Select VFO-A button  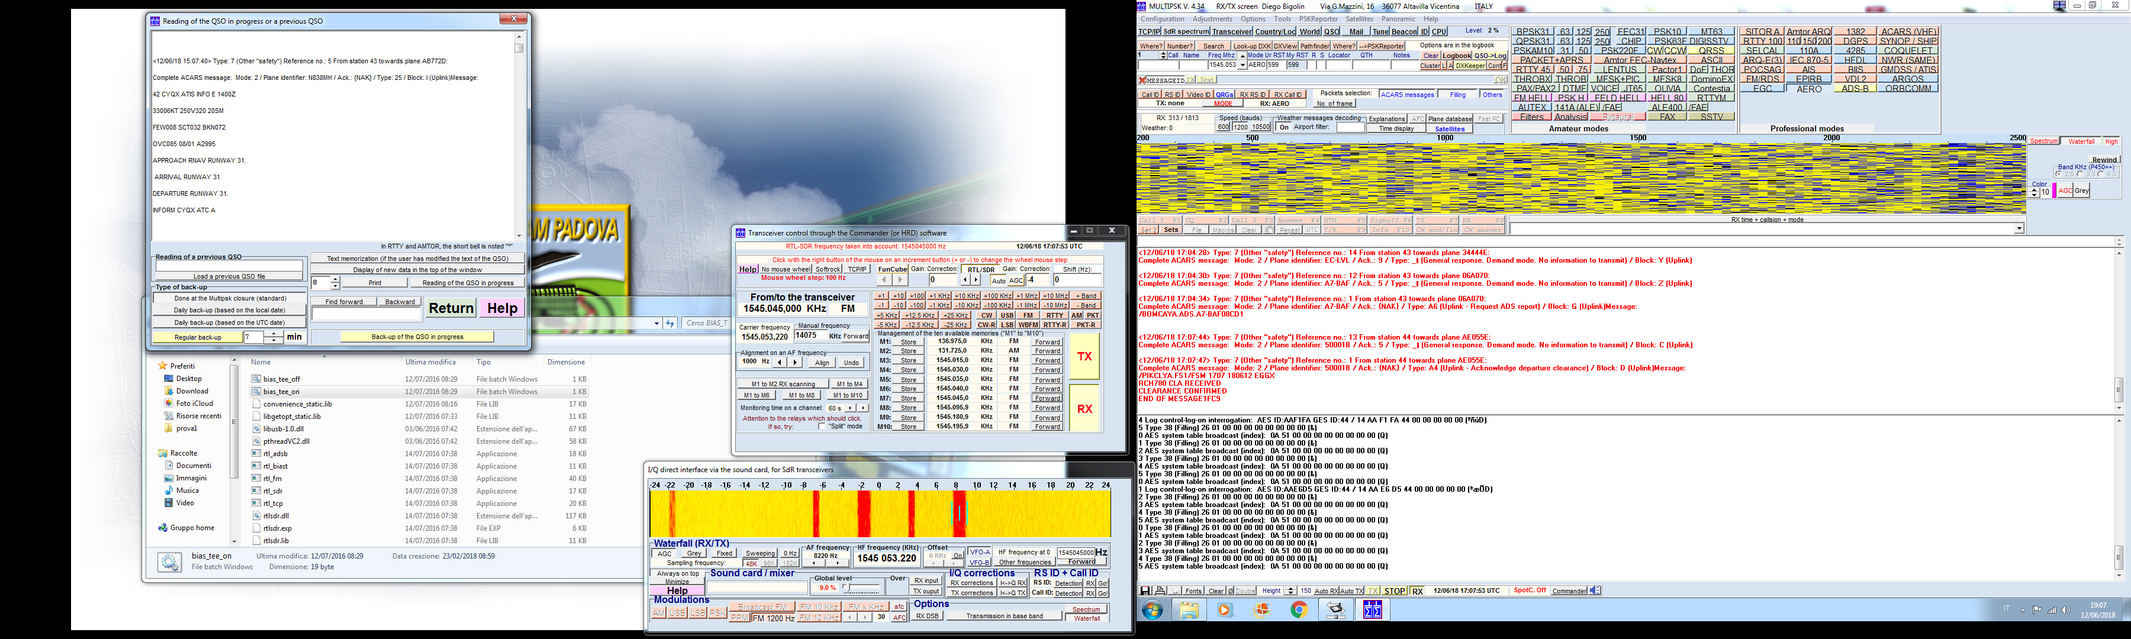[980, 552]
